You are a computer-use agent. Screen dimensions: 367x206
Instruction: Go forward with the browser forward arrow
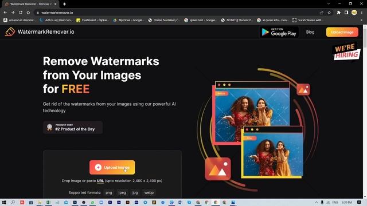(13, 13)
